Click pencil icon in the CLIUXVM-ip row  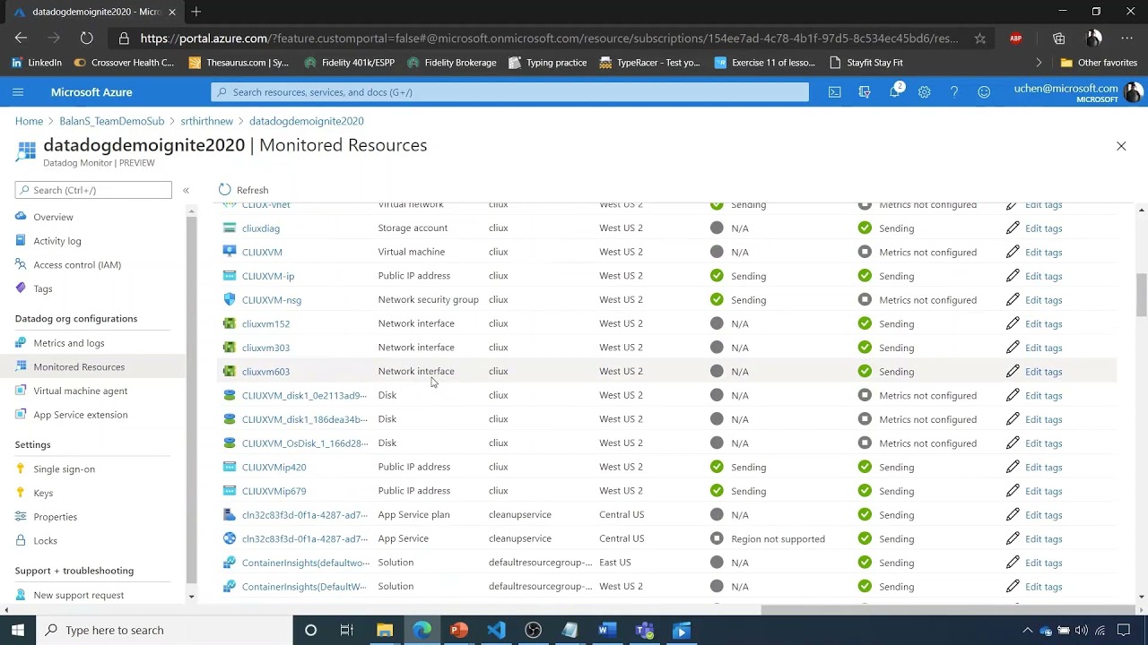pyautogui.click(x=1013, y=276)
